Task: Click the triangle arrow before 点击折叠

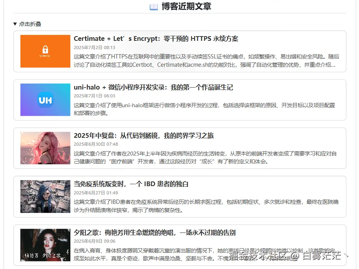Action: (x=14, y=24)
